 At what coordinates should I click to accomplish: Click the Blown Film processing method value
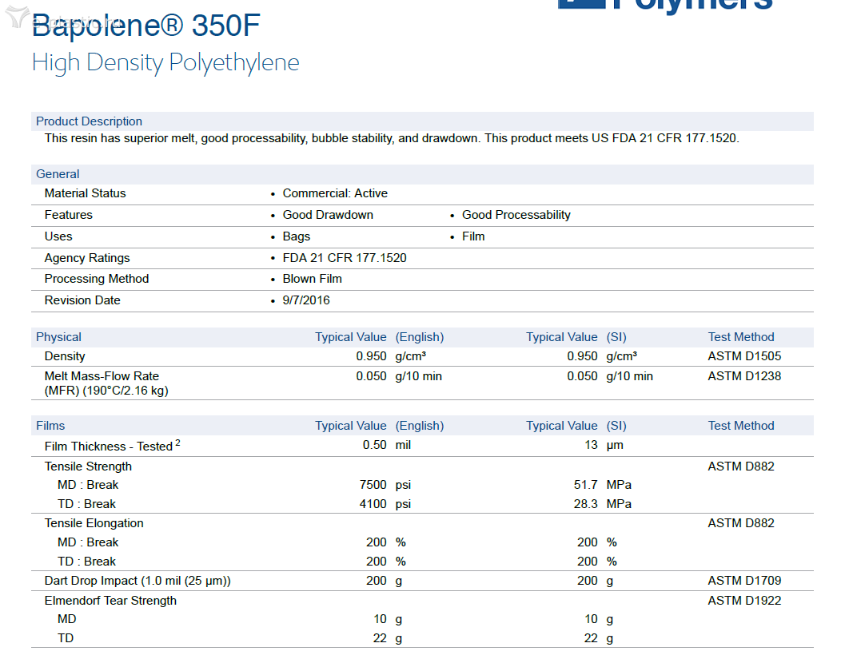point(312,279)
